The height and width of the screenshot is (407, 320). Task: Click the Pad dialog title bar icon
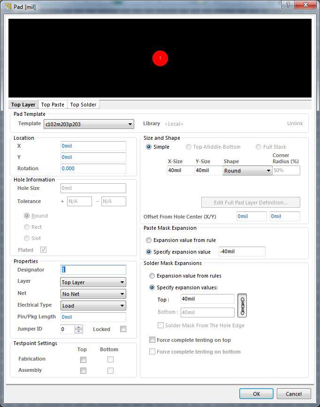pyautogui.click(x=7, y=6)
